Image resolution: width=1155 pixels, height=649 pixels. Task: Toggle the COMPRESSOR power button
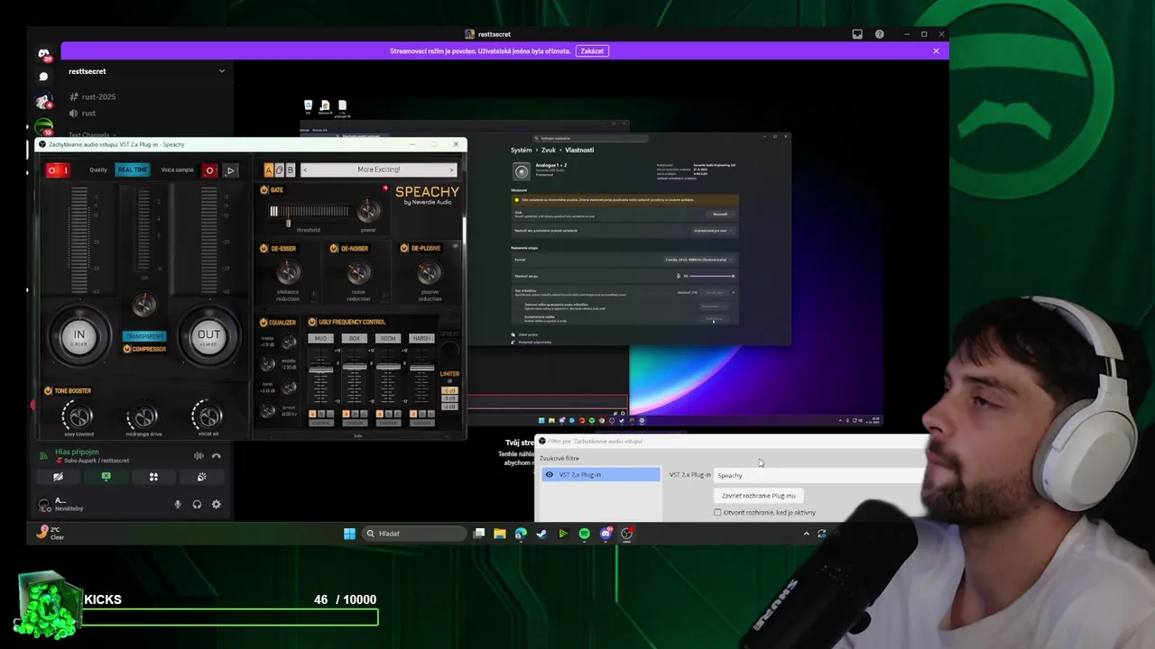click(127, 349)
